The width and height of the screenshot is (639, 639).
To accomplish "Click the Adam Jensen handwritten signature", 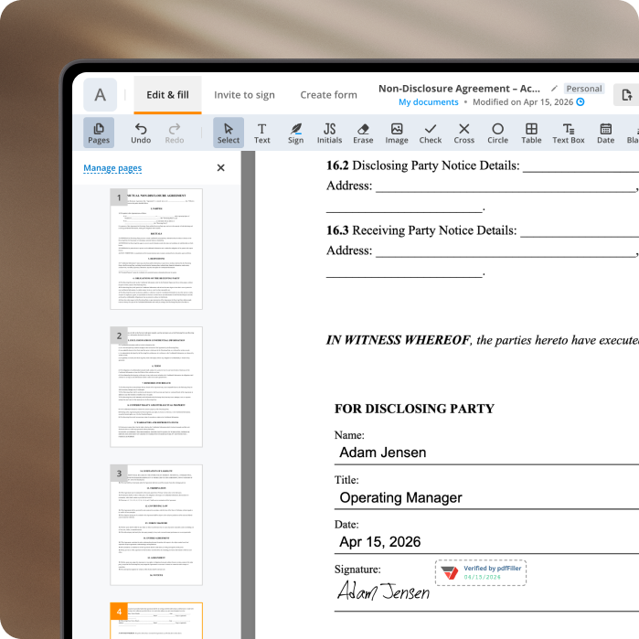I will 383,591.
